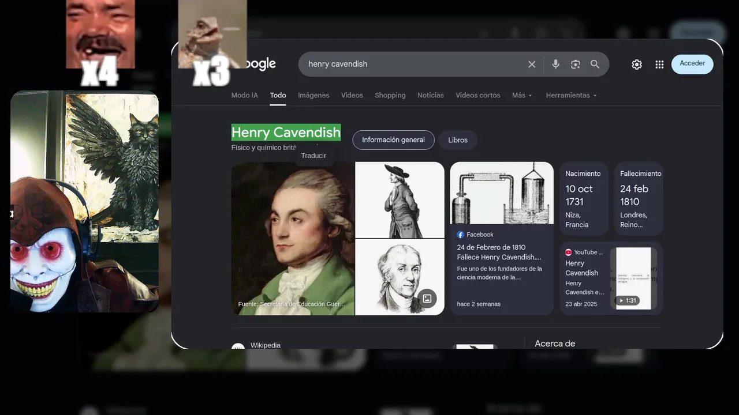This screenshot has height=415, width=739.
Task: Open the full-body hat illustration thumbnail
Action: click(400, 200)
